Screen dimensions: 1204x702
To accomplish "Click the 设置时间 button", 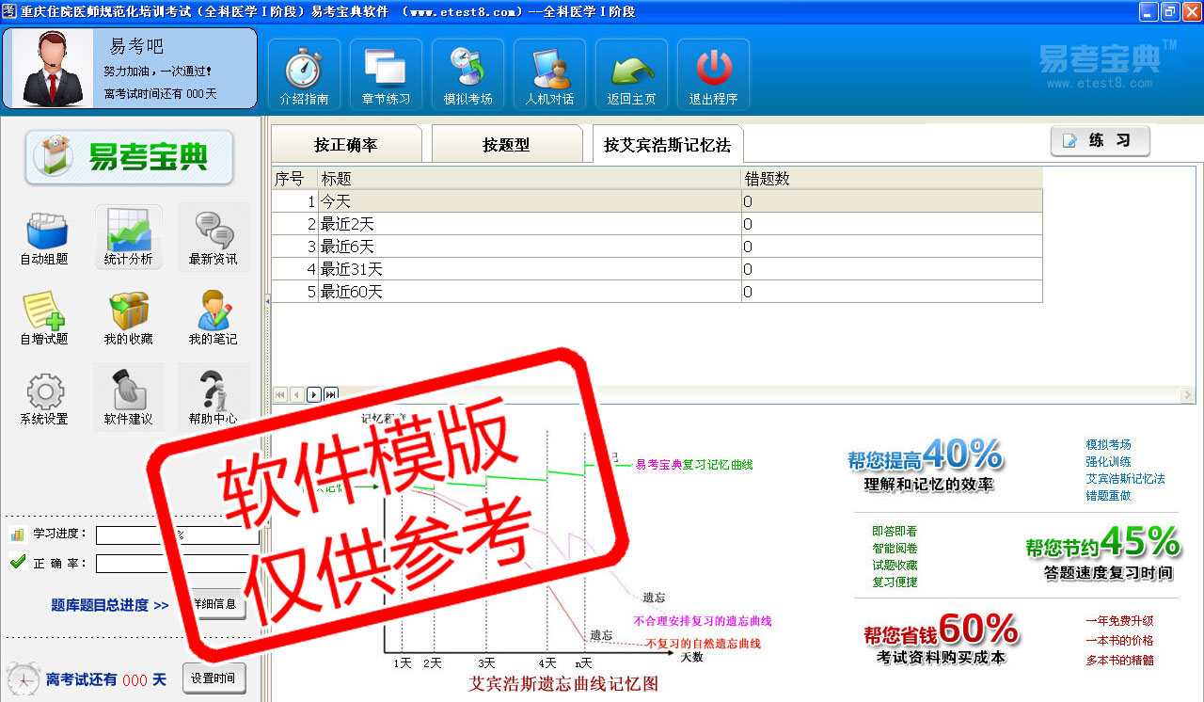I will tap(214, 678).
